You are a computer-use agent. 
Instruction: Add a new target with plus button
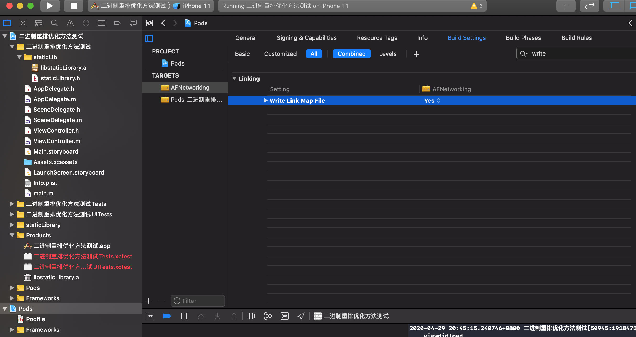point(149,301)
